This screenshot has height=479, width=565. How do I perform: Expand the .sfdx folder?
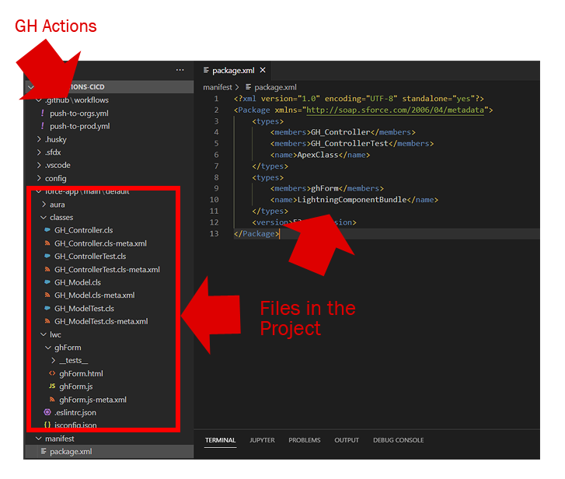pyautogui.click(x=39, y=152)
